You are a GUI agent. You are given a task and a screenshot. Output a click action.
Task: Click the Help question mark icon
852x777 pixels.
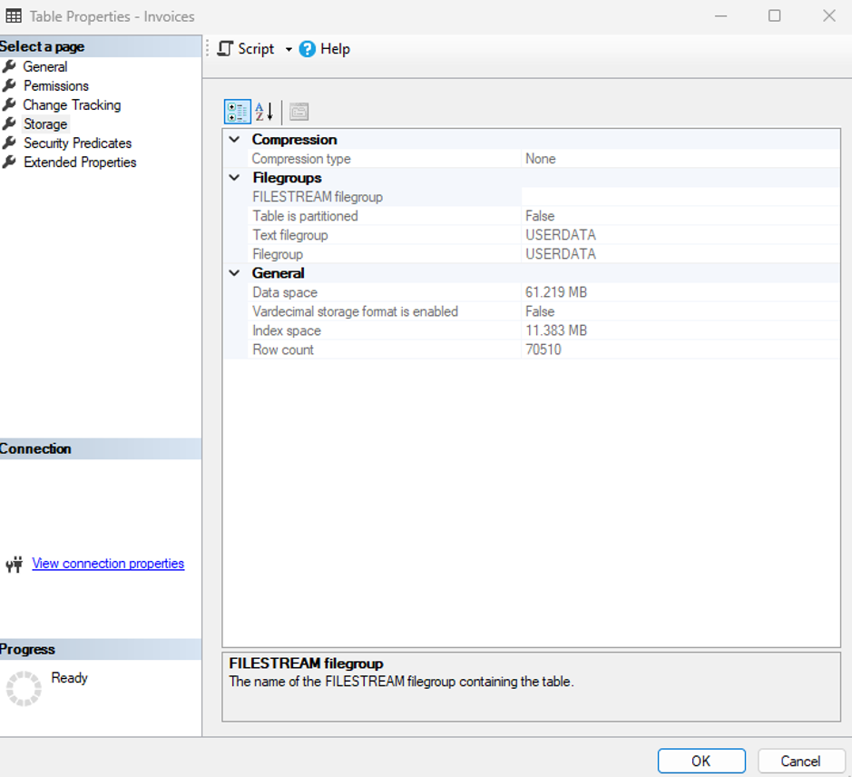click(x=307, y=49)
